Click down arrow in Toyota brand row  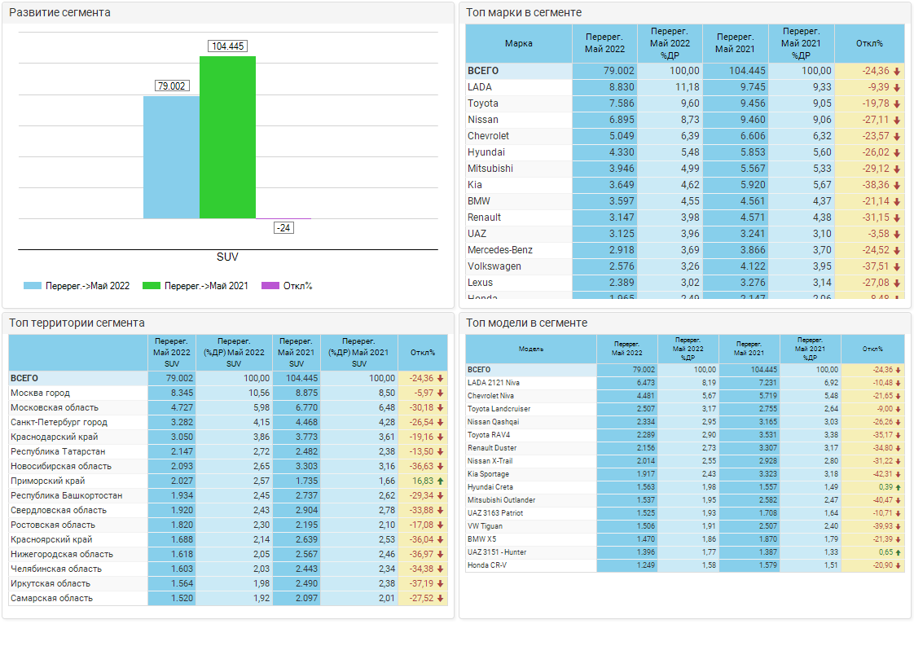tap(897, 103)
